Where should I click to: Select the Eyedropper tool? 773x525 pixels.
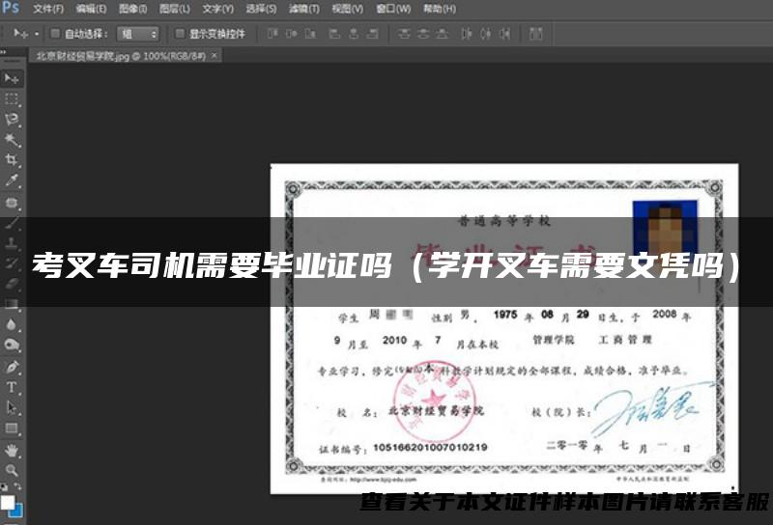(13, 180)
